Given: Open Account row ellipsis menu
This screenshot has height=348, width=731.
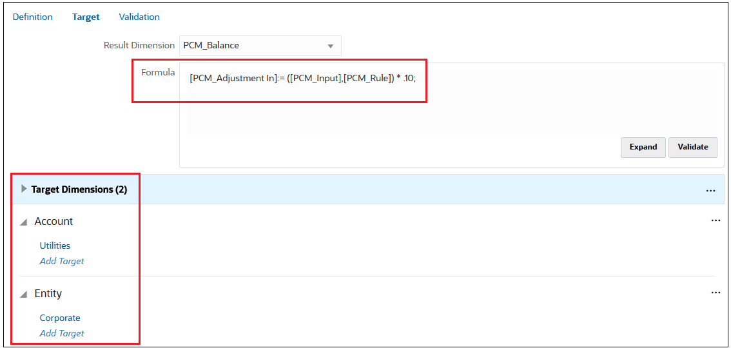Looking at the screenshot, I should pyautogui.click(x=715, y=220).
